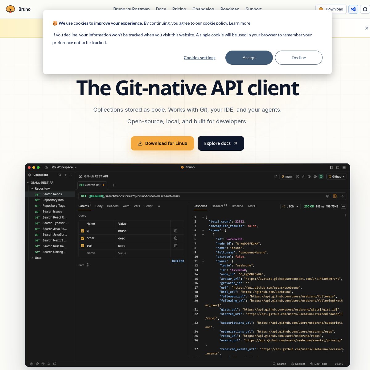Delete the sort parameter row
The width and height of the screenshot is (370, 370).
point(176,245)
